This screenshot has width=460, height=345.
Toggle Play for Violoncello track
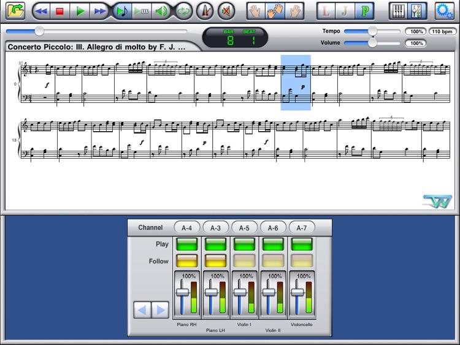[302, 244]
